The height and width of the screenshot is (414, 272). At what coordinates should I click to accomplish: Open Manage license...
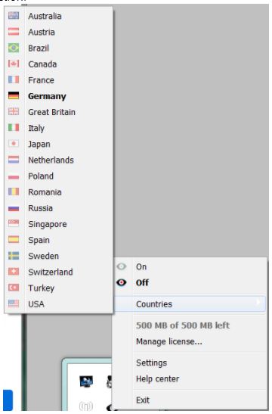(169, 341)
